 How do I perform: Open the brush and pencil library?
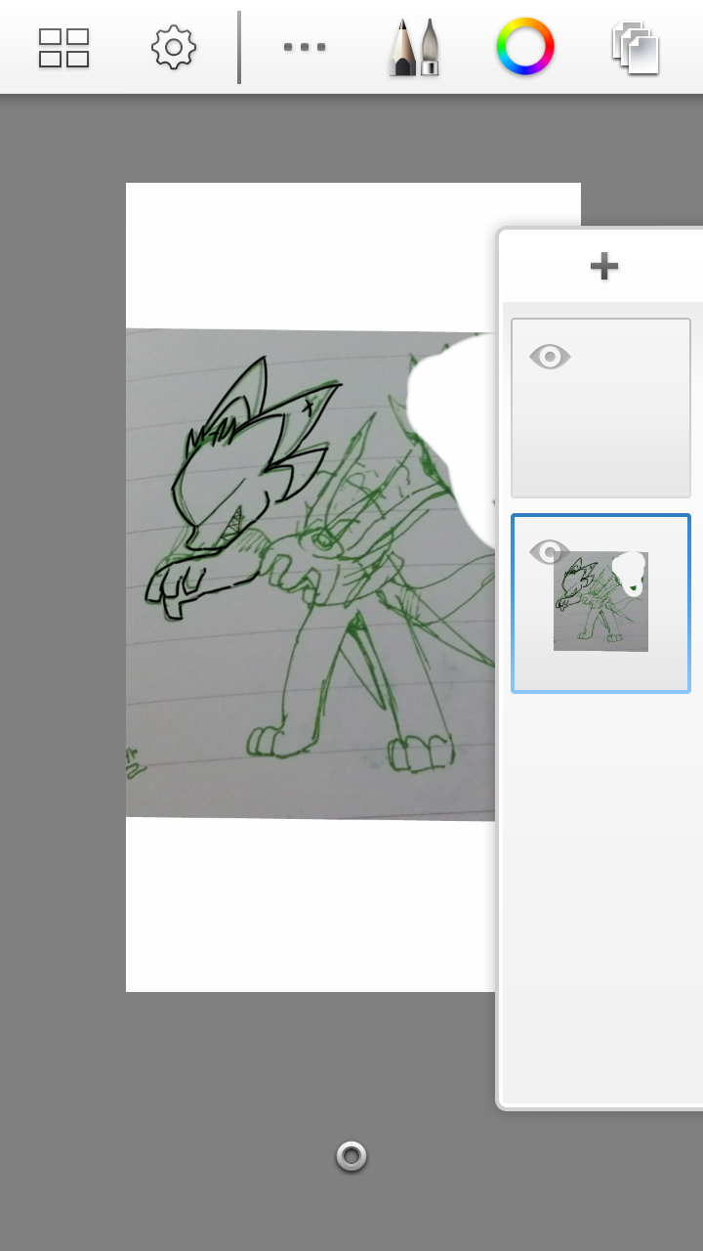pyautogui.click(x=415, y=47)
